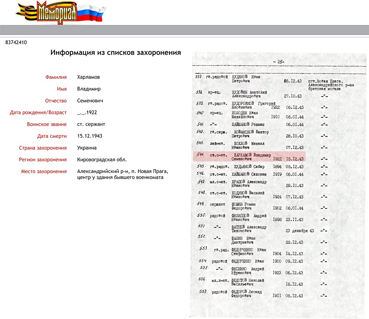
Task: Click scan entry ХАЙШАНОВ Рахмаш
Action: (x=248, y=124)
